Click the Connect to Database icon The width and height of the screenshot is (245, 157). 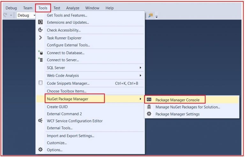(41, 53)
